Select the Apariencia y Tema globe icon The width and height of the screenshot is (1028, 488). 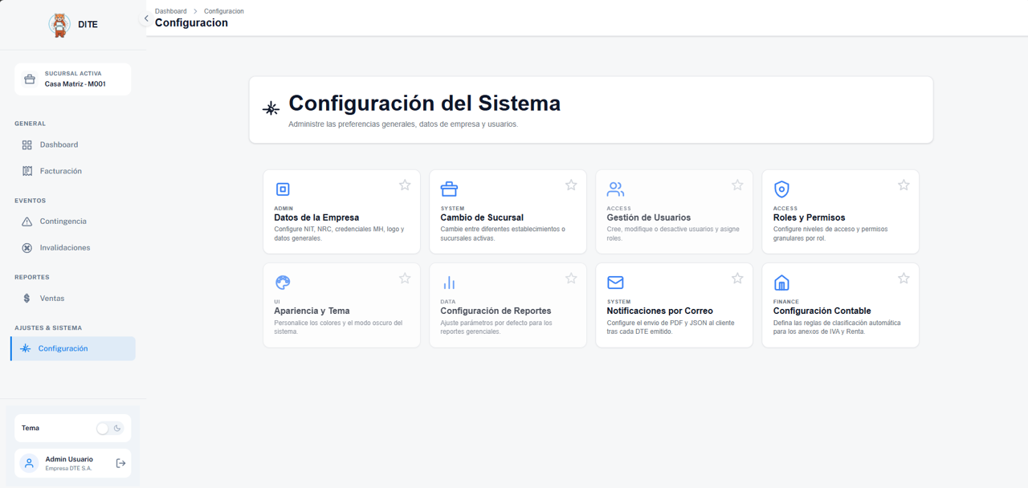coord(283,283)
